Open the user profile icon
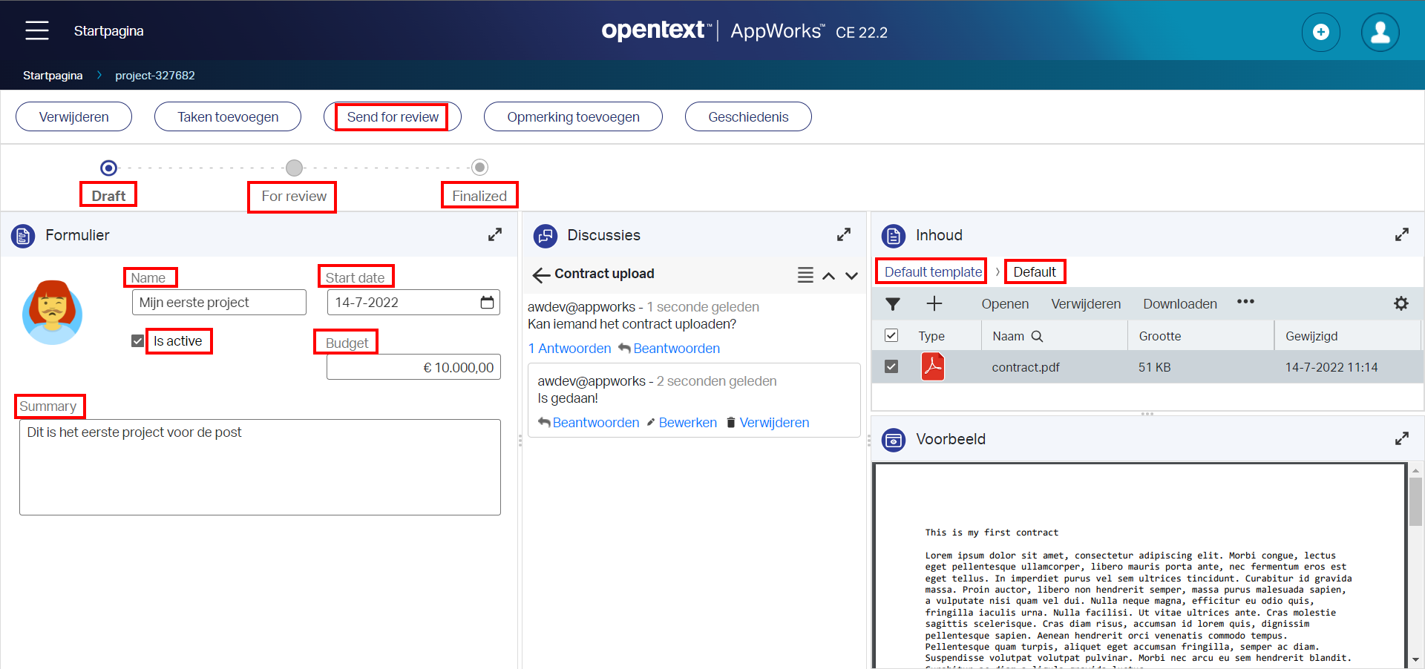Viewport: 1425px width, 669px height. 1380,32
